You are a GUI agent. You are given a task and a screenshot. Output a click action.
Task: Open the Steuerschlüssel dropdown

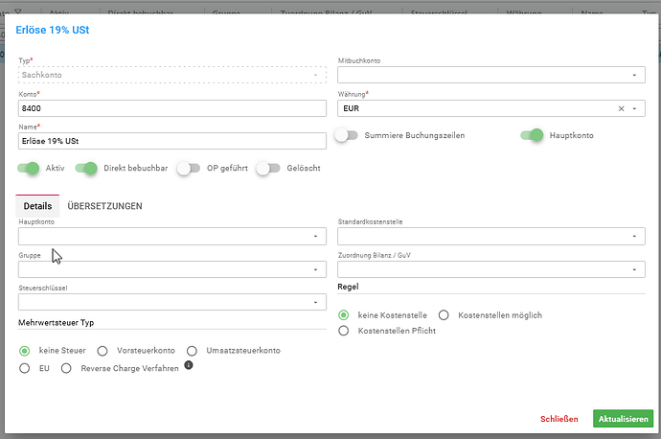point(172,302)
